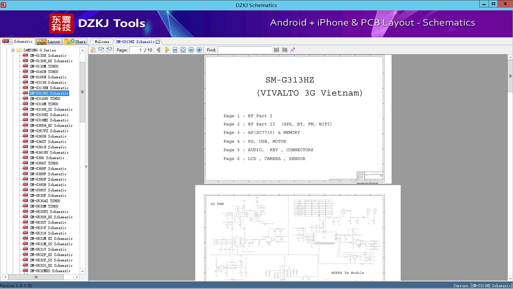The image size is (513, 289).
Task: Open SM-G531H Schematic
Action: (x=48, y=233)
